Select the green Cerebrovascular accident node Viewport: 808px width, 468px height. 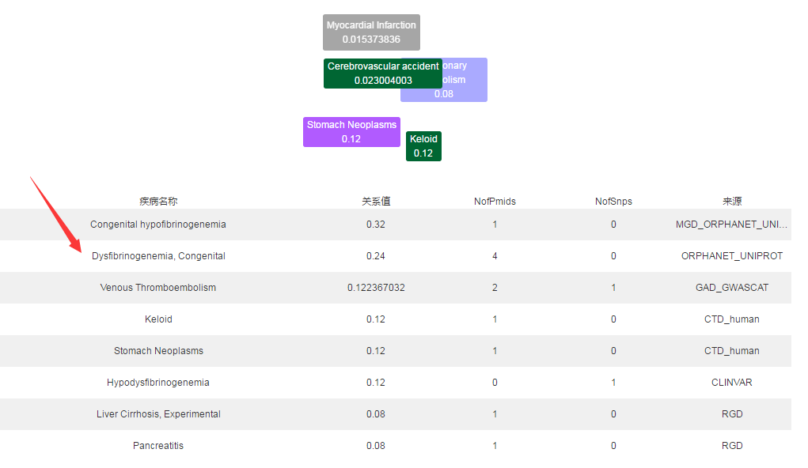383,74
